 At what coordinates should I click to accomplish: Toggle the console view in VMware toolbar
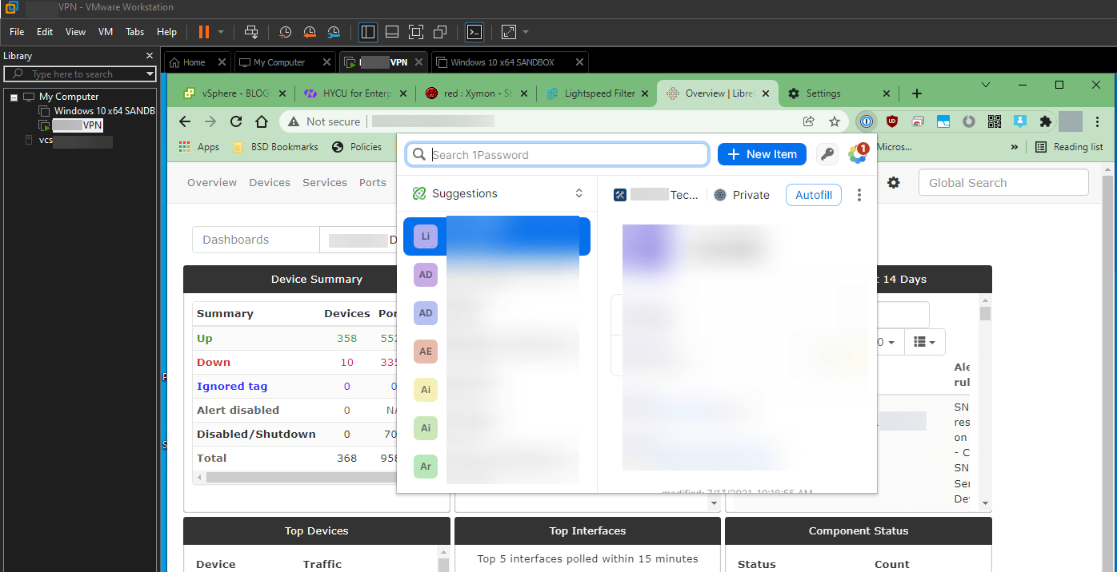[x=474, y=32]
